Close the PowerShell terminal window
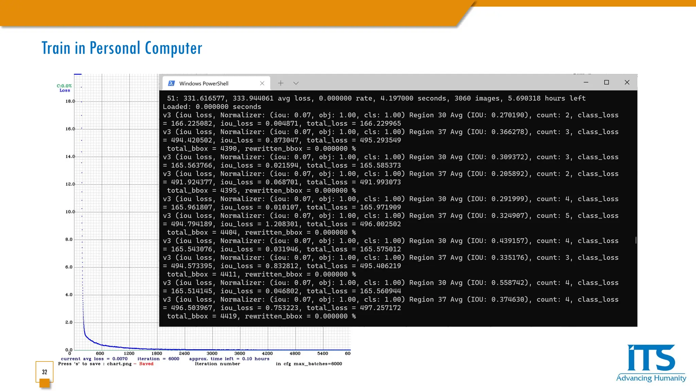The width and height of the screenshot is (696, 391). click(627, 82)
